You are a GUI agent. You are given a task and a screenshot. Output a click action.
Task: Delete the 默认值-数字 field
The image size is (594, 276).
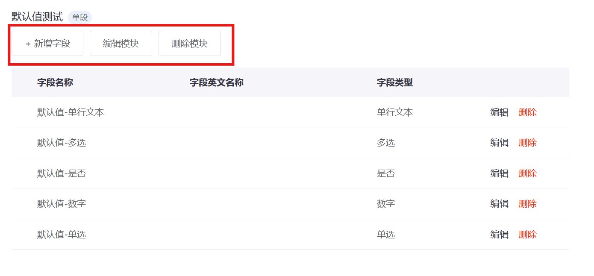tap(528, 204)
